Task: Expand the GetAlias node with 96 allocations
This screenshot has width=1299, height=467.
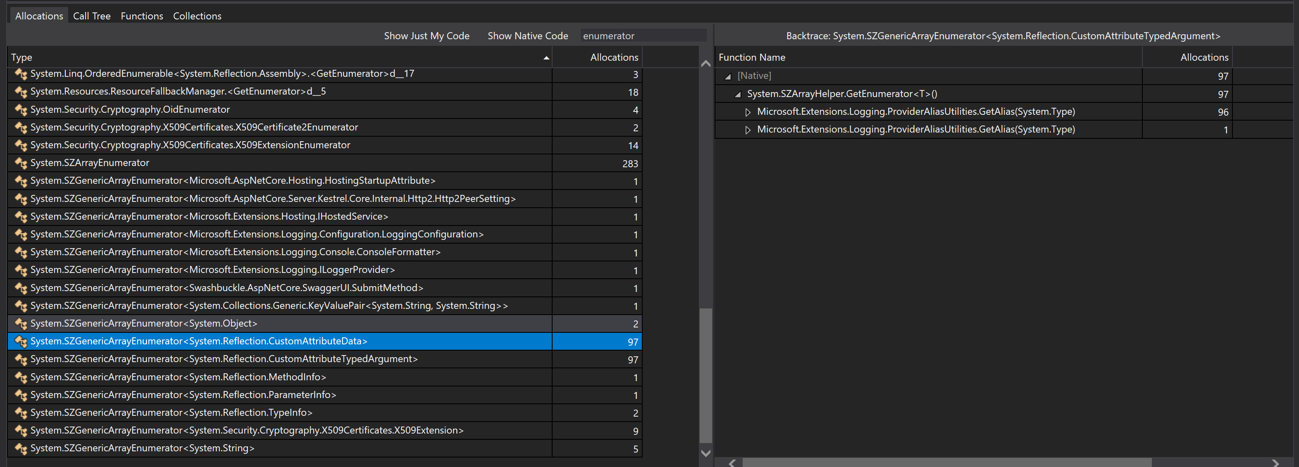Action: click(747, 112)
